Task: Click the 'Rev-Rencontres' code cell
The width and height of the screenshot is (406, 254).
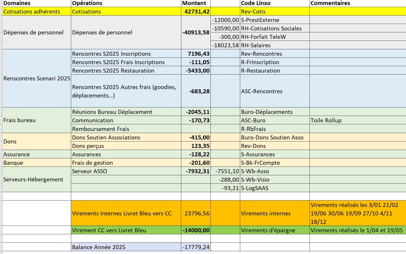Action: tap(274, 54)
